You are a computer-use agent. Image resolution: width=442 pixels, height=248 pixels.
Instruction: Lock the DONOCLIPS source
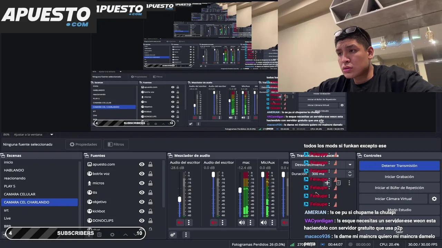(x=150, y=220)
